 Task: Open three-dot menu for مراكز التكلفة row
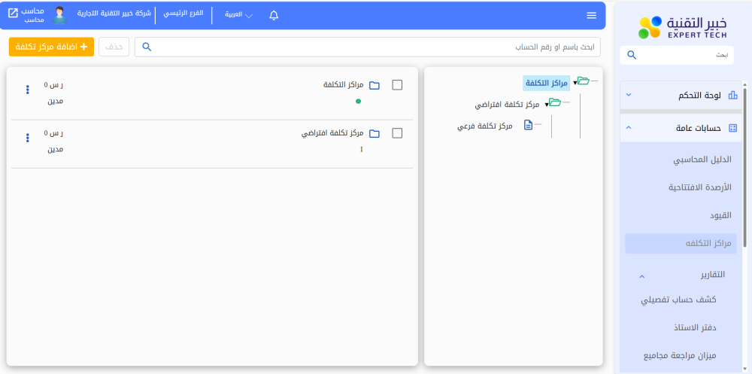pyautogui.click(x=28, y=90)
